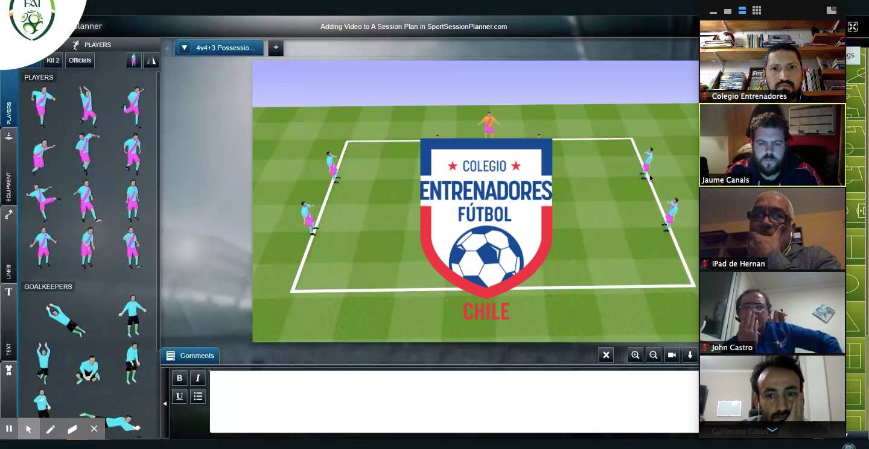Select the Kit 2 button
This screenshot has width=869, height=449.
tap(53, 60)
